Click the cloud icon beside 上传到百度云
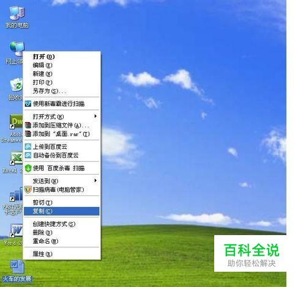306x287 pixels. click(x=28, y=147)
